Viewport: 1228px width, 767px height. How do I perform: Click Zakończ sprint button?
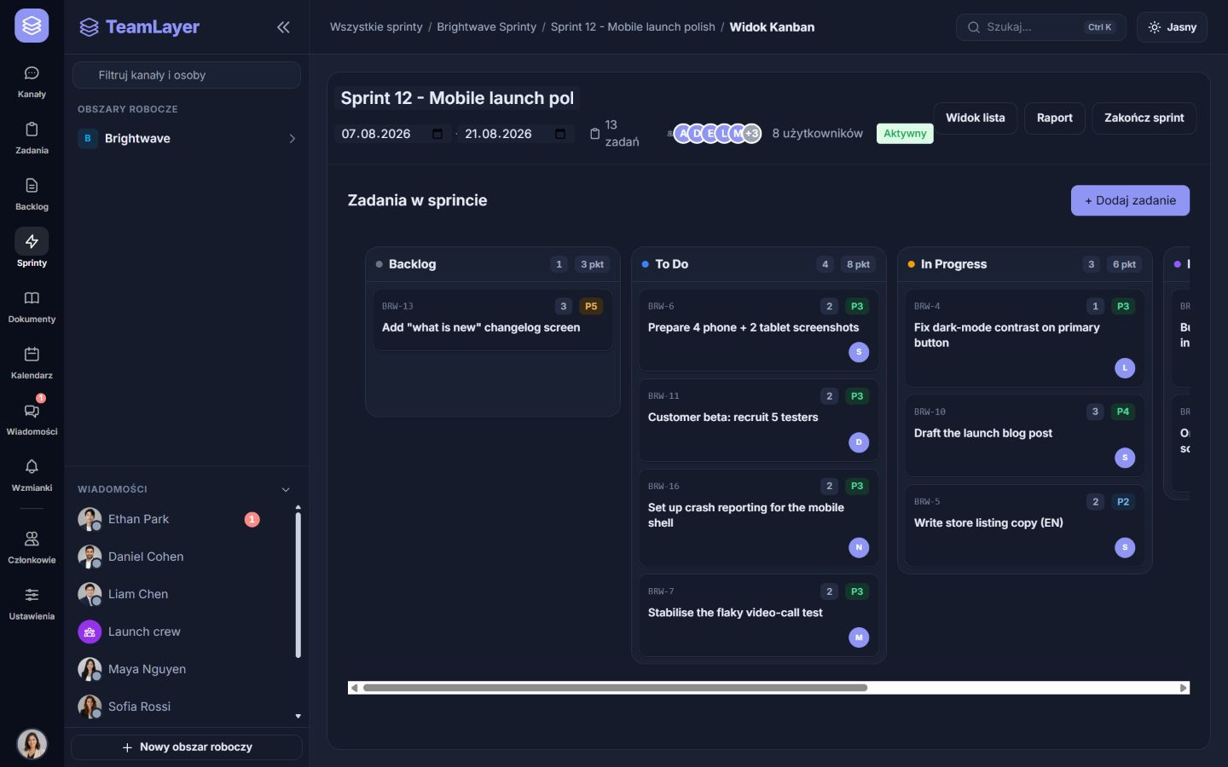1144,118
